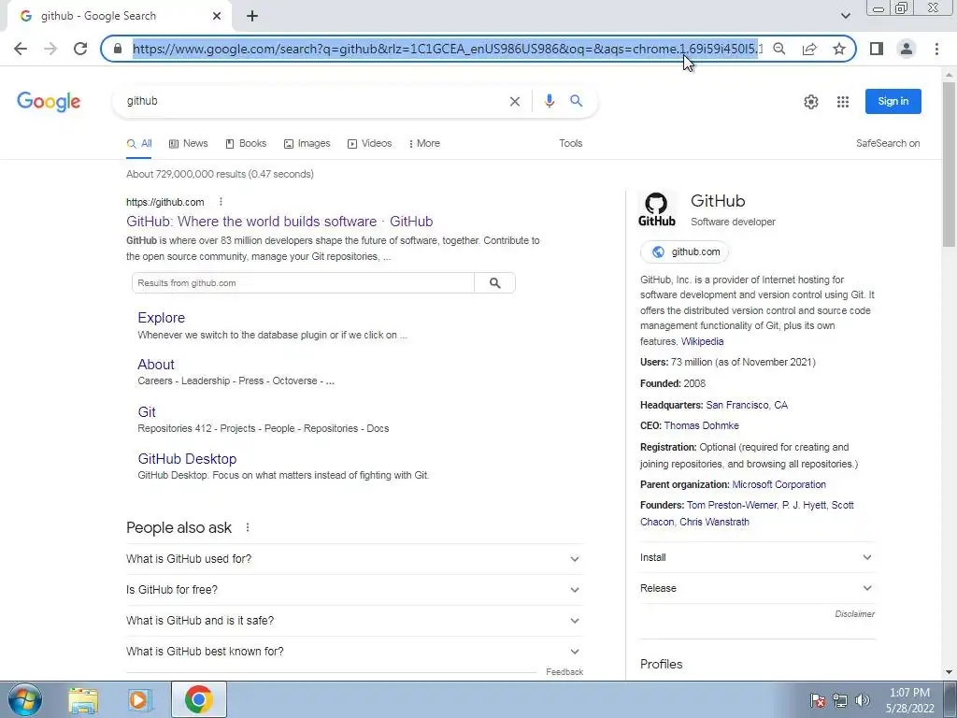Open the Wikipedia source link
The image size is (957, 718).
(703, 342)
